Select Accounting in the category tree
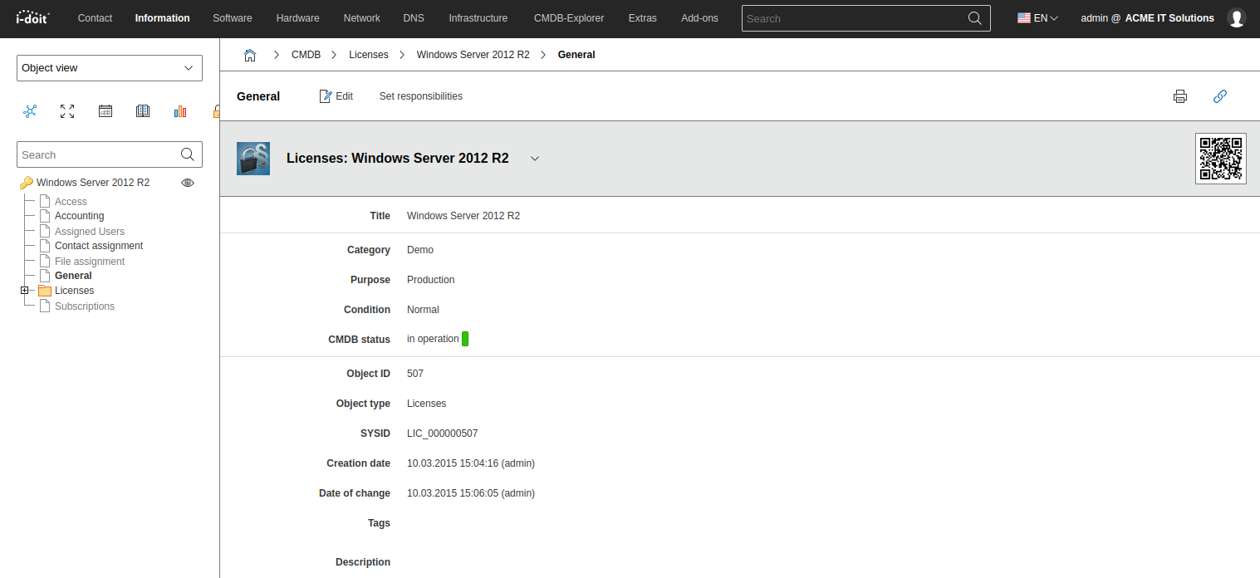The image size is (1260, 578). point(79,216)
